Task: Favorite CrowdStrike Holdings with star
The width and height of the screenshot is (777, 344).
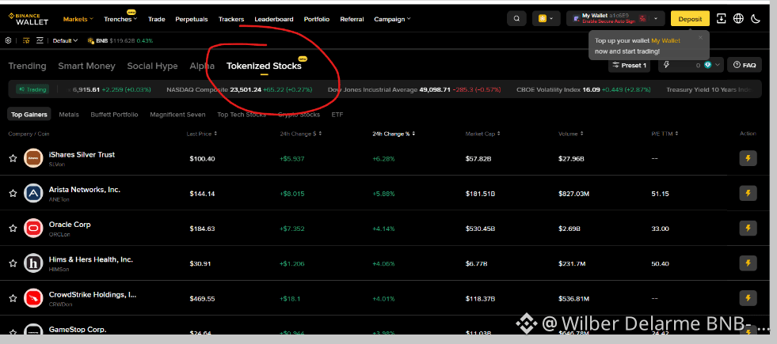Action: coord(13,298)
